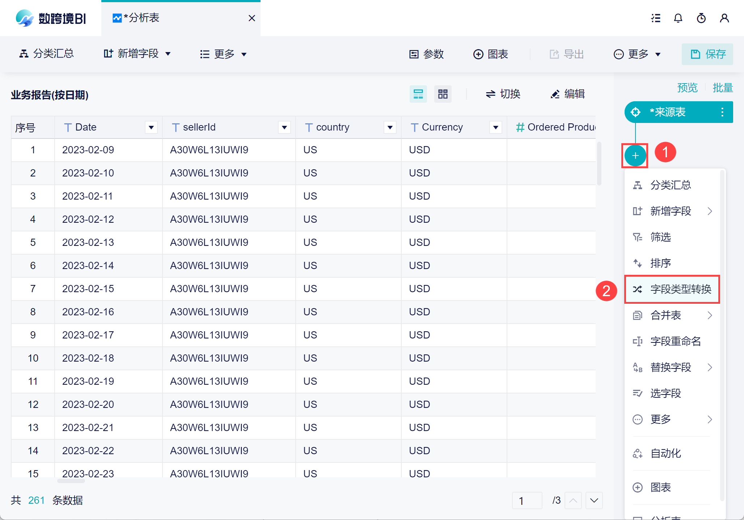Switch to table list view mode
Viewport: 744px width, 520px height.
click(x=418, y=94)
